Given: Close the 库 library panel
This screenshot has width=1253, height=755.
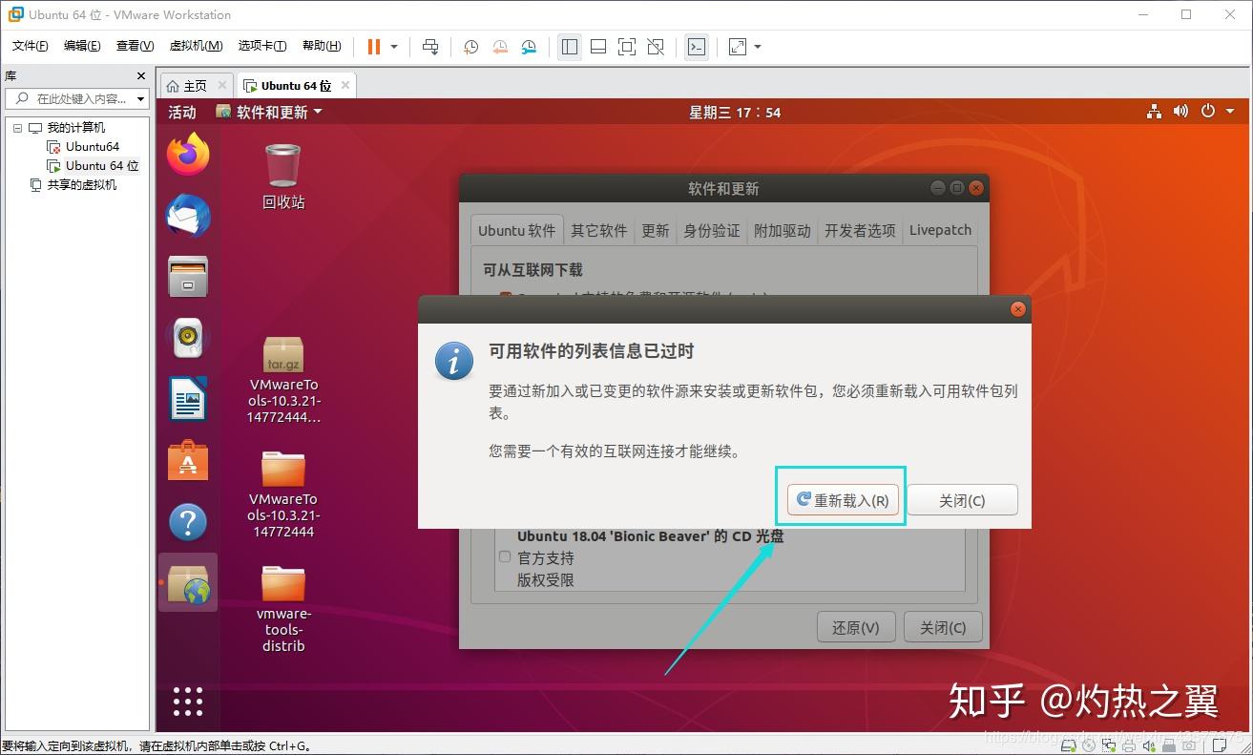Looking at the screenshot, I should tap(141, 76).
